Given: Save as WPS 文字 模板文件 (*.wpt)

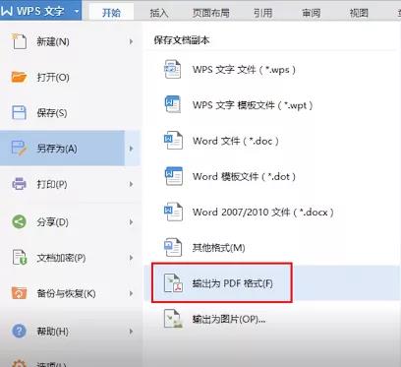Looking at the screenshot, I should pos(253,104).
